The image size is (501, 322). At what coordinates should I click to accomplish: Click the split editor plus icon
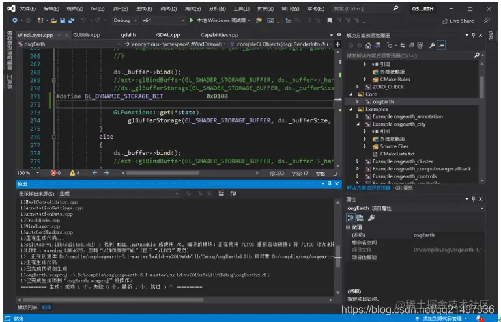click(337, 44)
